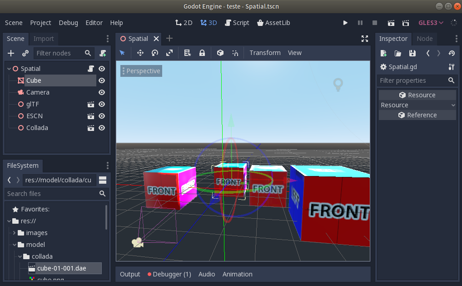Lock the selected object
462x286 pixels.
(202, 53)
